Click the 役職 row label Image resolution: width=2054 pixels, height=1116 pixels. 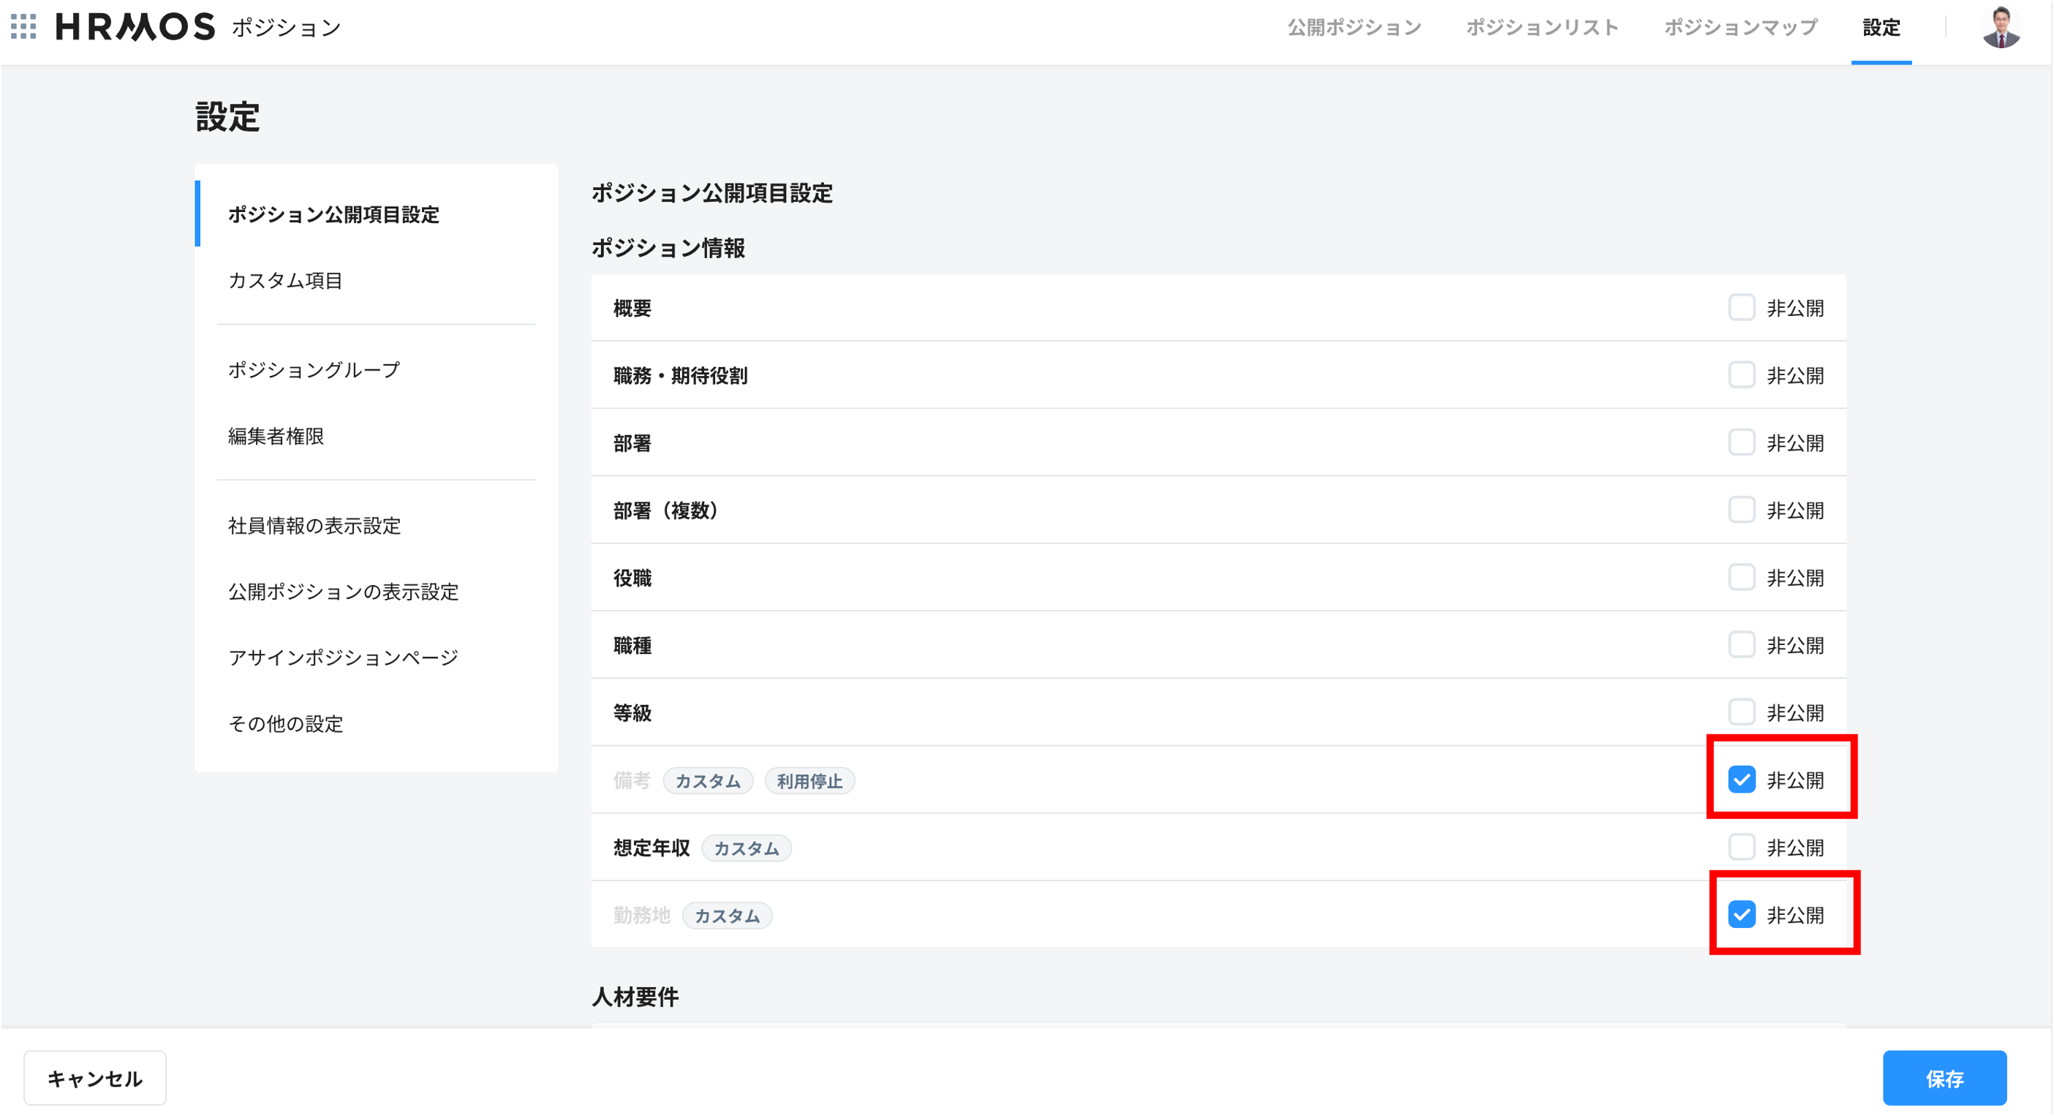coord(632,578)
